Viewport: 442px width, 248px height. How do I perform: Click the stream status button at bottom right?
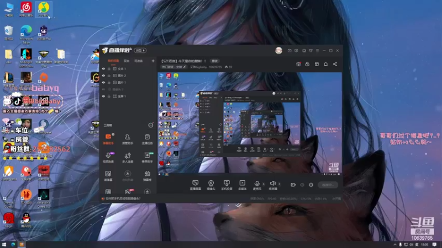click(328, 185)
